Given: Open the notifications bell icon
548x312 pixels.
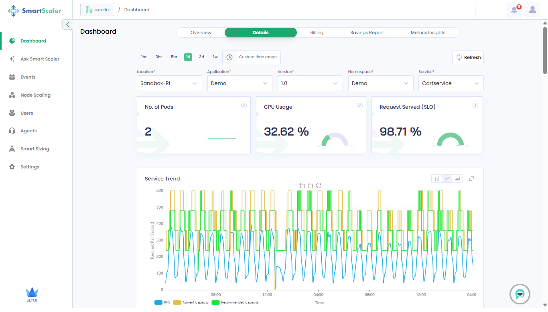Looking at the screenshot, I should click(514, 10).
